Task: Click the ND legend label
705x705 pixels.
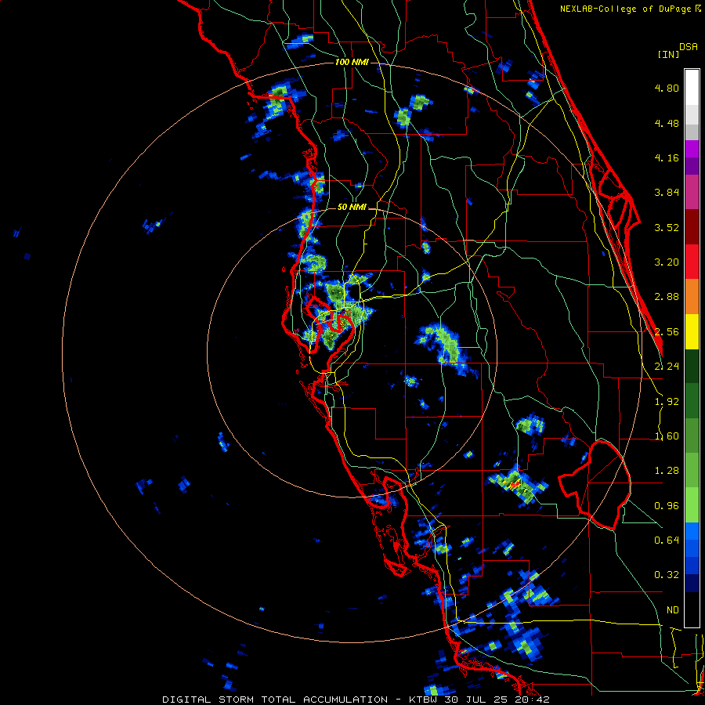Action: coord(673,610)
